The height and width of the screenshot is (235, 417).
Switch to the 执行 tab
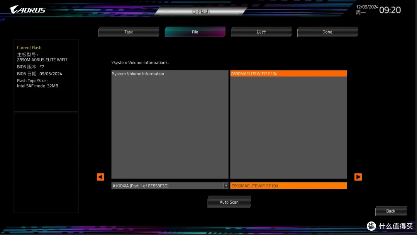coord(261,32)
